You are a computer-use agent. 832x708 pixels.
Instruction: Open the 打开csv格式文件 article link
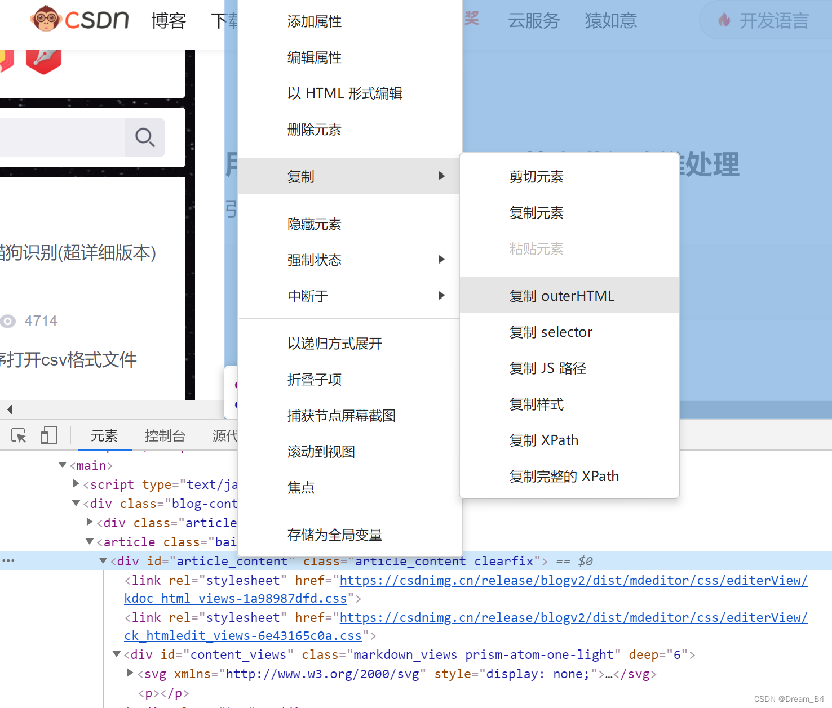[x=68, y=359]
